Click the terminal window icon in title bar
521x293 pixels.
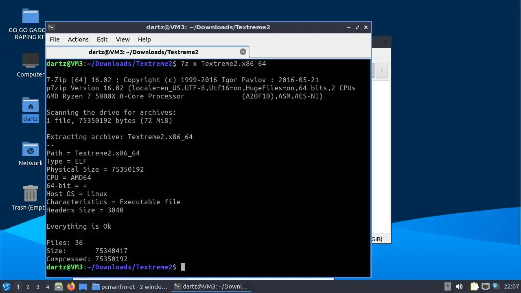[x=51, y=27]
